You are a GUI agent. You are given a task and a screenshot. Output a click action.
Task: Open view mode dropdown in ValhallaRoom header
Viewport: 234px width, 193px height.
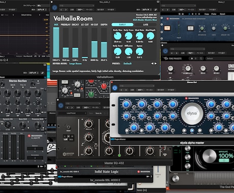pos(147,10)
